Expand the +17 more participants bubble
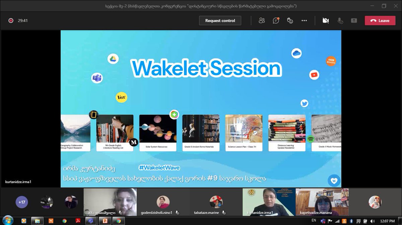Screen dimensions: 402x225 coord(22,202)
